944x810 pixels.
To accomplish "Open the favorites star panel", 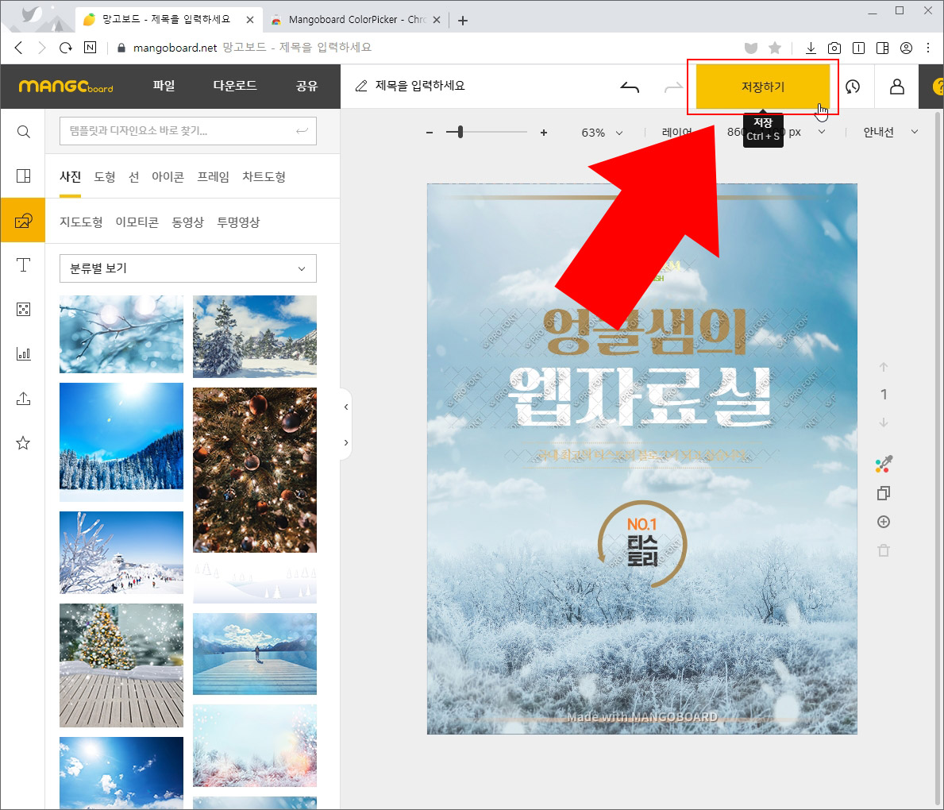I will (23, 442).
